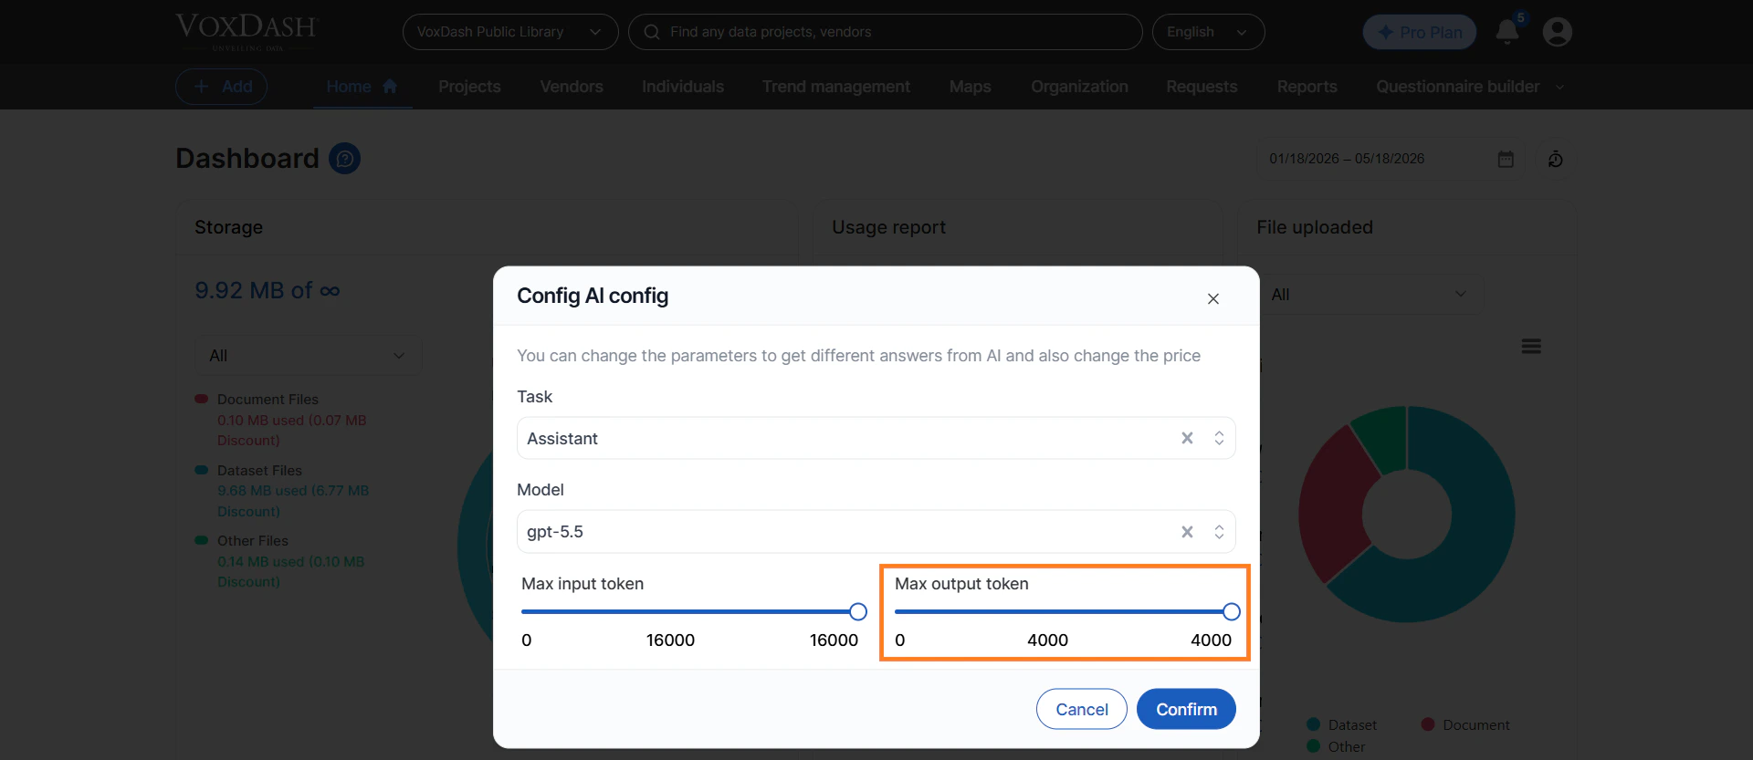Open the file chart hamburger menu
1753x760 pixels.
tap(1531, 347)
